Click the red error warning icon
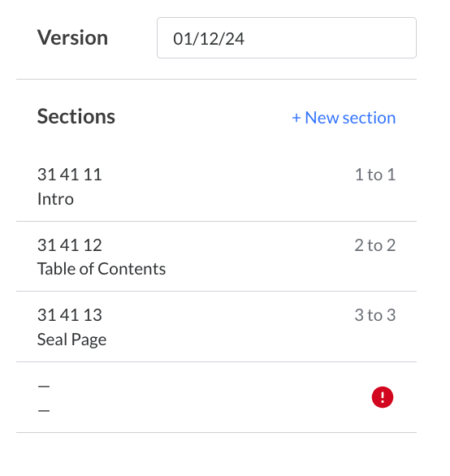This screenshot has width=450, height=476. [x=383, y=397]
